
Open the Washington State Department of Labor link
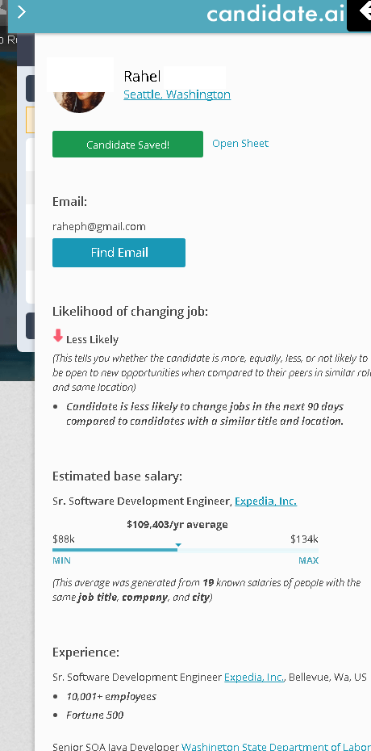coord(277,746)
